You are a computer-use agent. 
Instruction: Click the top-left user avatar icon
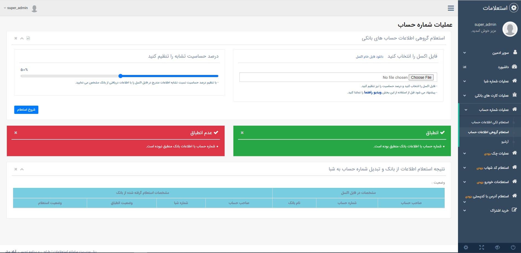[34, 9]
